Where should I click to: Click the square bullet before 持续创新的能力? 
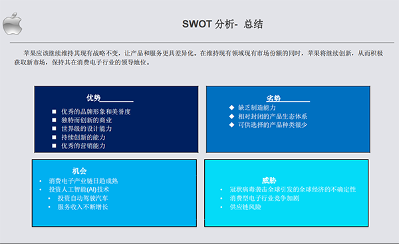(54, 137)
